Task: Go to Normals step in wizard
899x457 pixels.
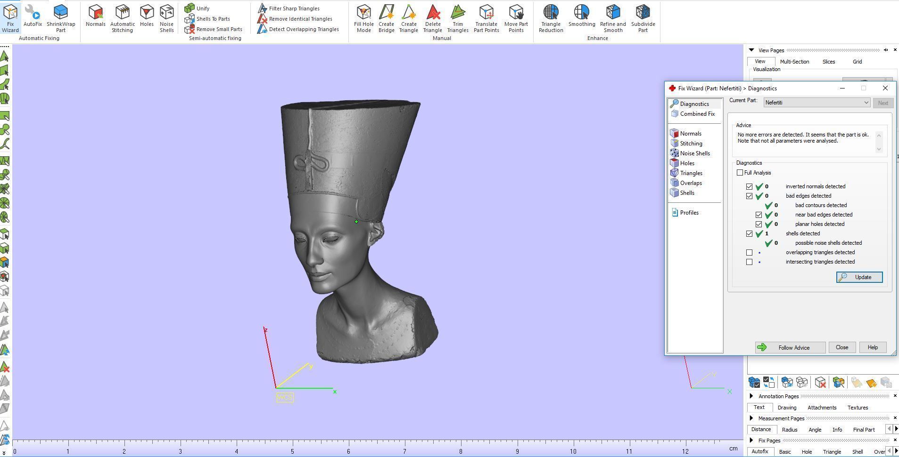Action: point(691,133)
